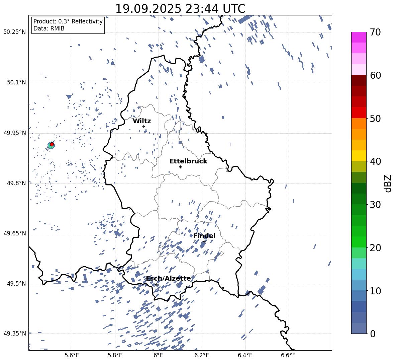Click the dark red colorbar swatch below 60
396x362 pixels.
[x=359, y=80]
